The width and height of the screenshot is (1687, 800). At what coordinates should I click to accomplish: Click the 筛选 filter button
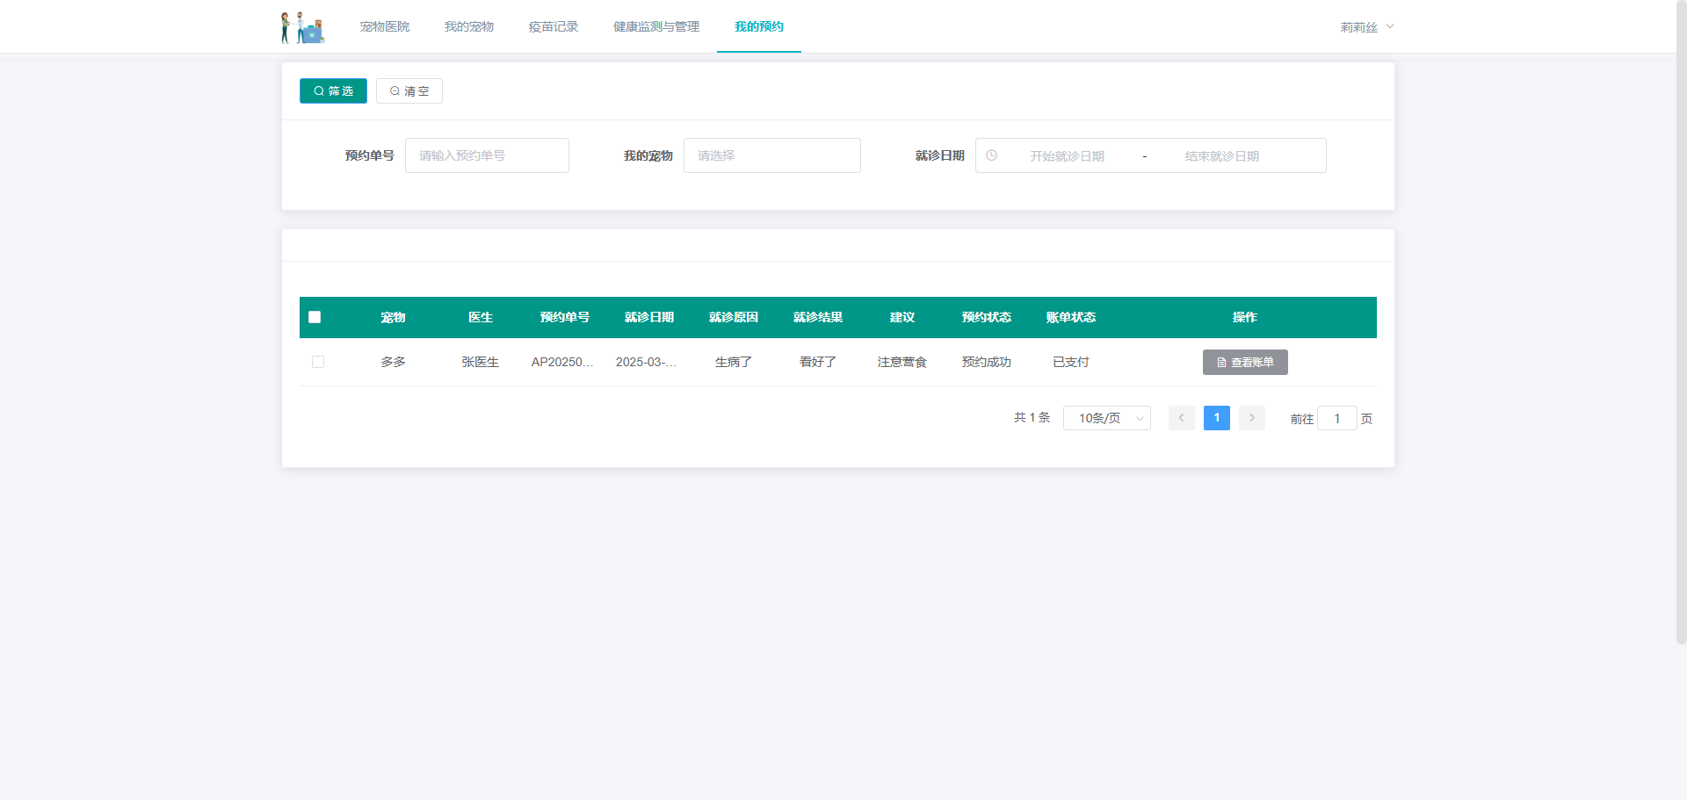[x=333, y=91]
